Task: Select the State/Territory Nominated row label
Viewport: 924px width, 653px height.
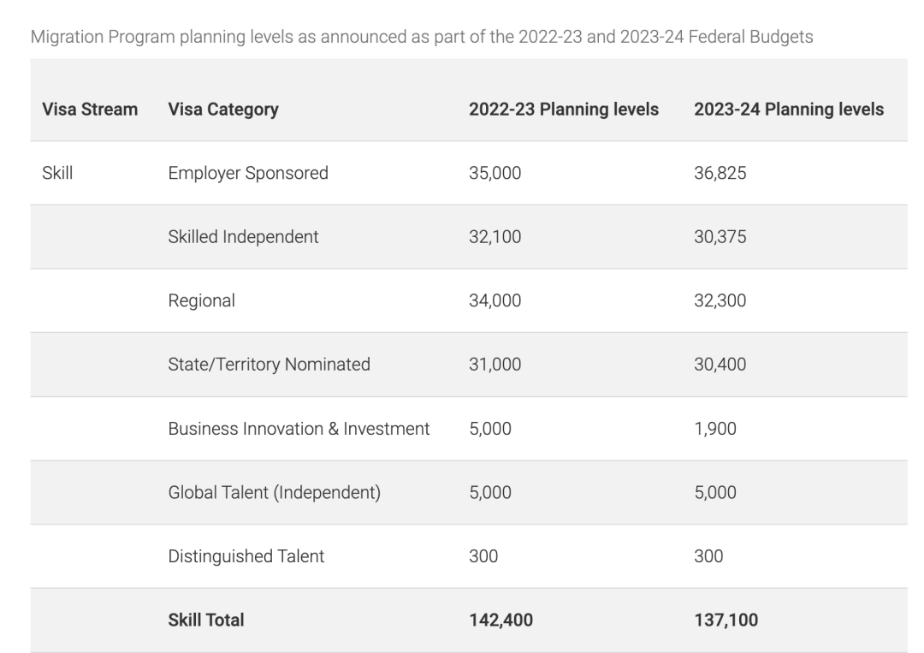Action: (269, 365)
